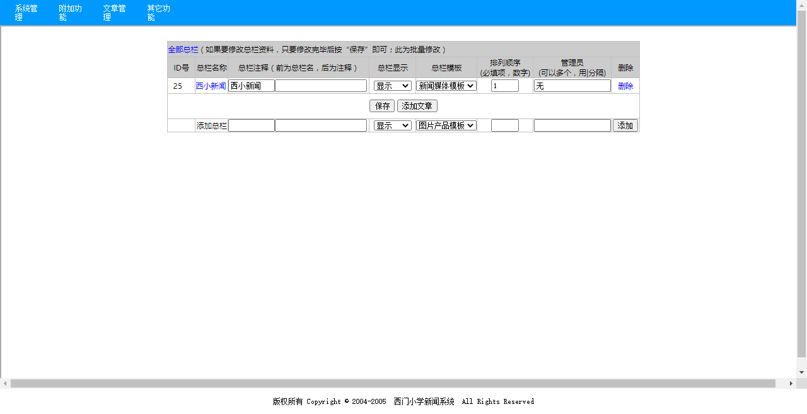
Task: Click the horizontal scrollbar thumb
Action: click(393, 383)
